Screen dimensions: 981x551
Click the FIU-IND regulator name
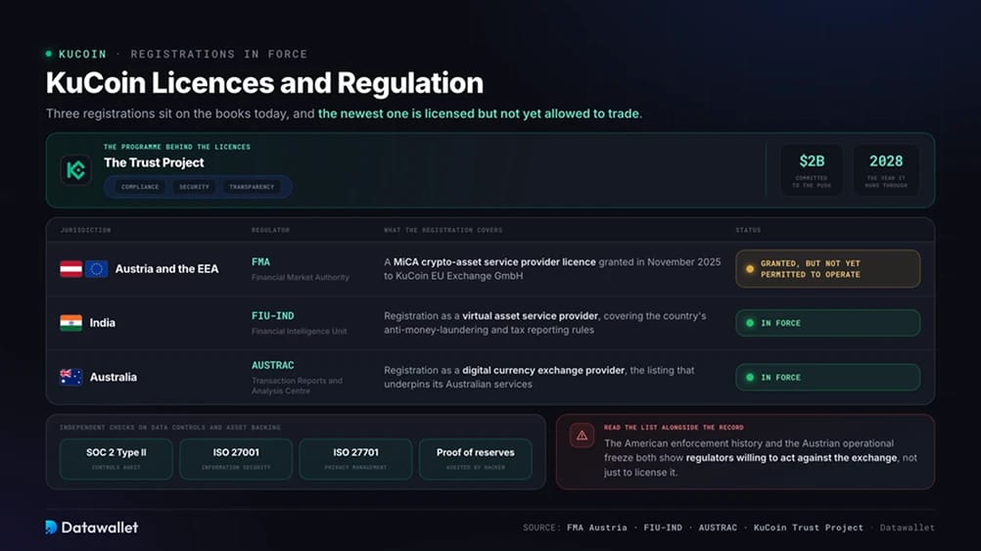tap(273, 316)
